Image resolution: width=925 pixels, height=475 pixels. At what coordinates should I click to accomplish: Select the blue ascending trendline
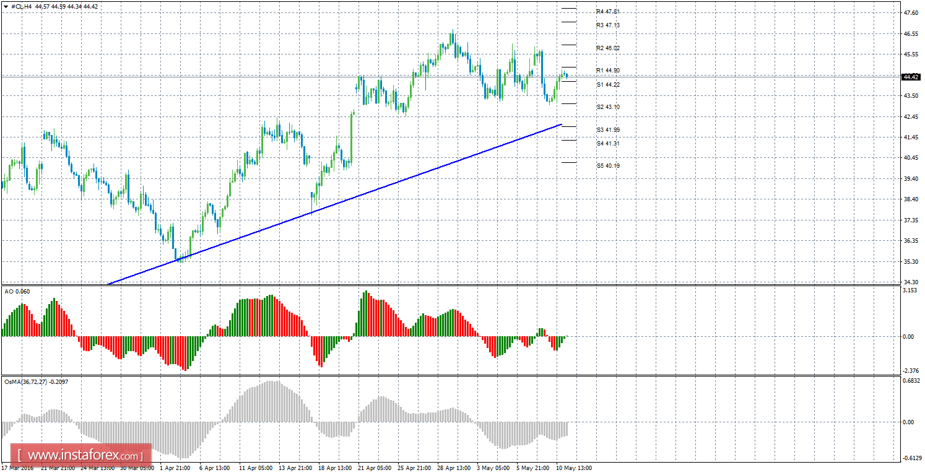(x=334, y=205)
